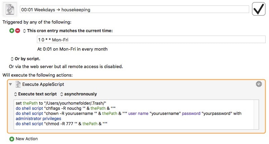Click the Execute AppleScript action icon
269x144 pixels.
tap(18, 84)
